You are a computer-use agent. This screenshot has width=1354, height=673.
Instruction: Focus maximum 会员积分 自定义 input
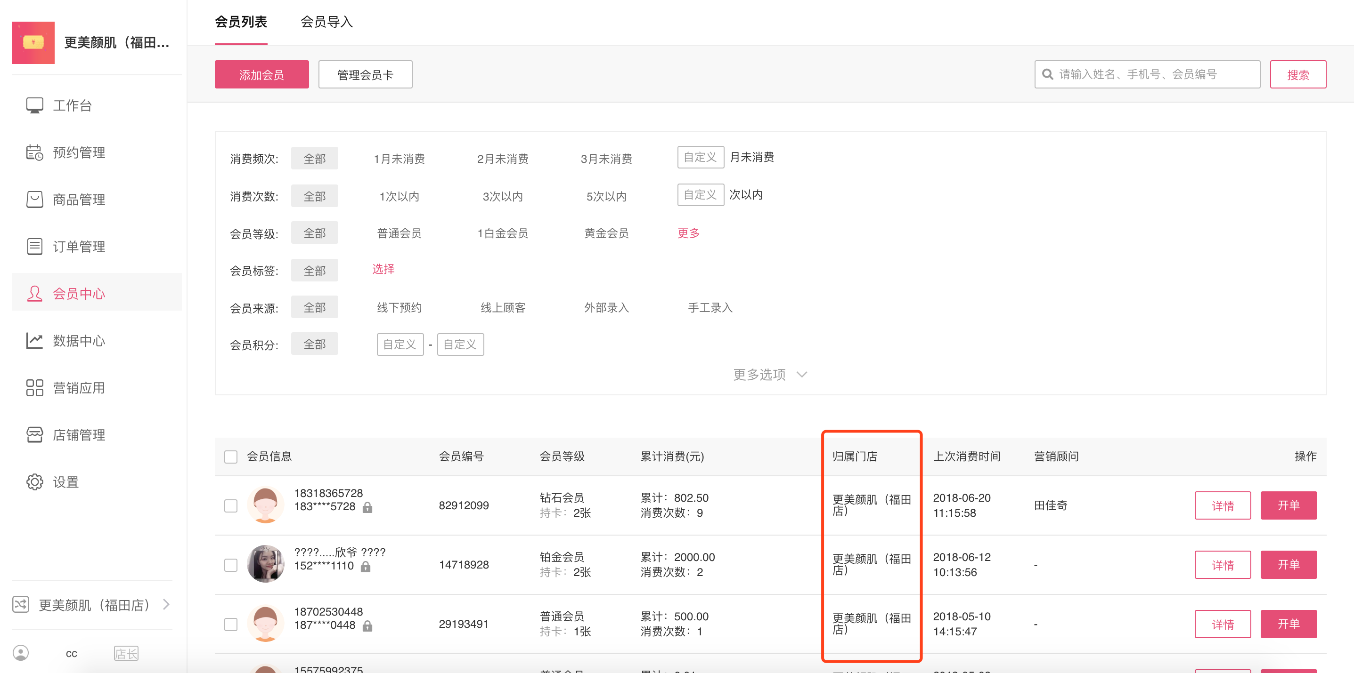[x=460, y=345]
